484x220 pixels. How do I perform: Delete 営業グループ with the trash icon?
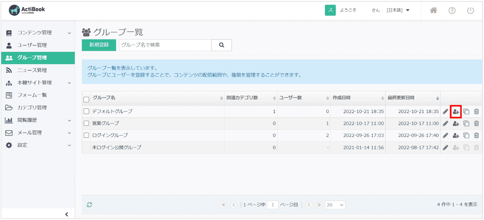pyautogui.click(x=477, y=123)
